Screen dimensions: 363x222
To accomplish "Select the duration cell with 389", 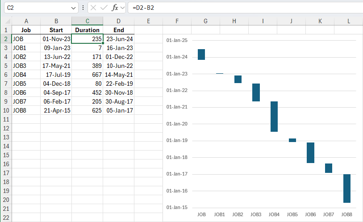I will click(87, 66).
